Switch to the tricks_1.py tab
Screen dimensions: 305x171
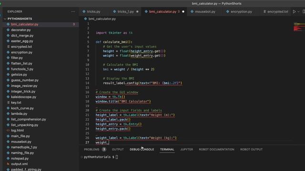125,11
